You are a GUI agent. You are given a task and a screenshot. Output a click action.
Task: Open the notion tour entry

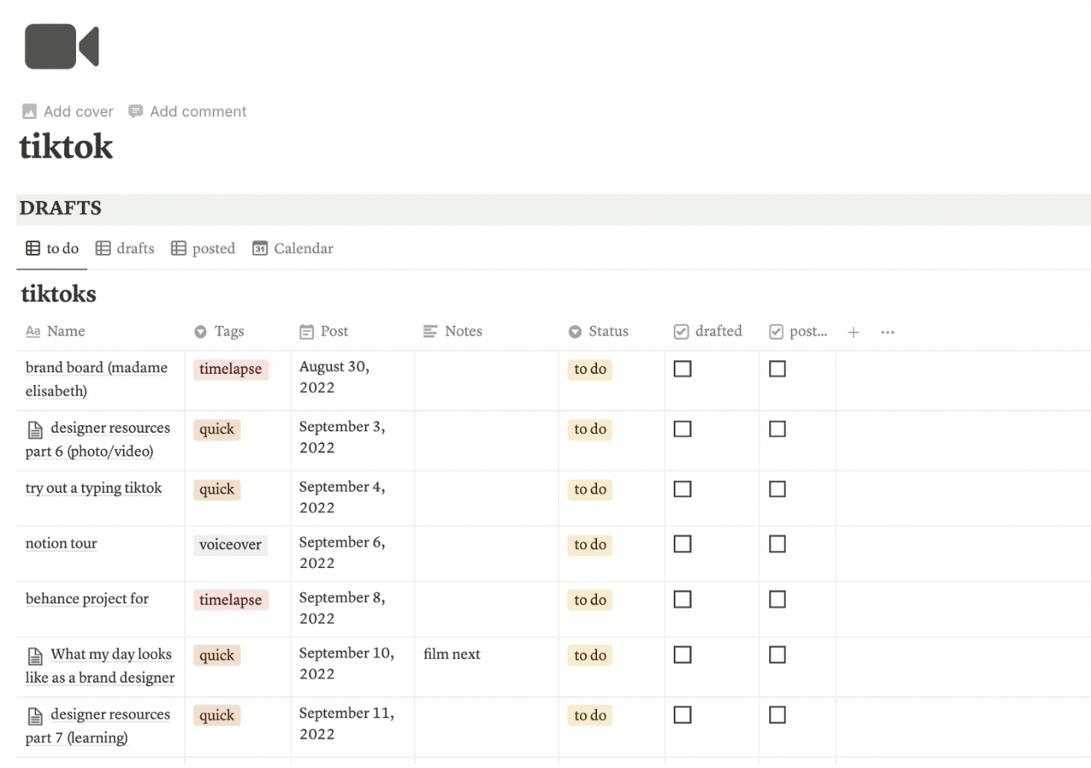click(x=61, y=543)
